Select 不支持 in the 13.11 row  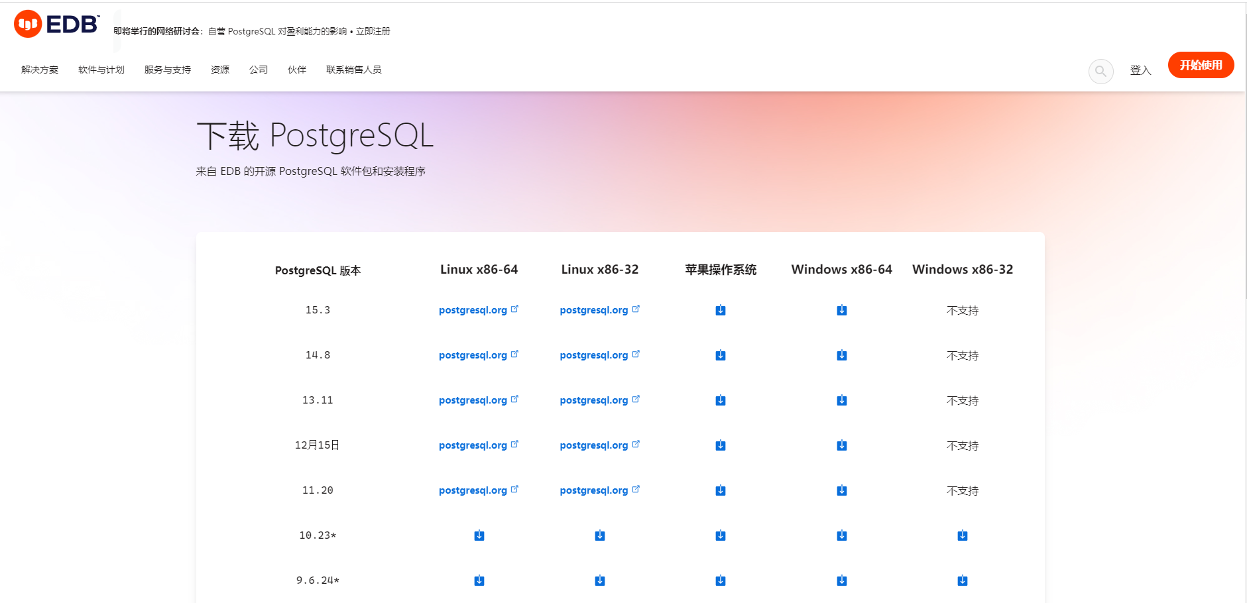pyautogui.click(x=963, y=401)
